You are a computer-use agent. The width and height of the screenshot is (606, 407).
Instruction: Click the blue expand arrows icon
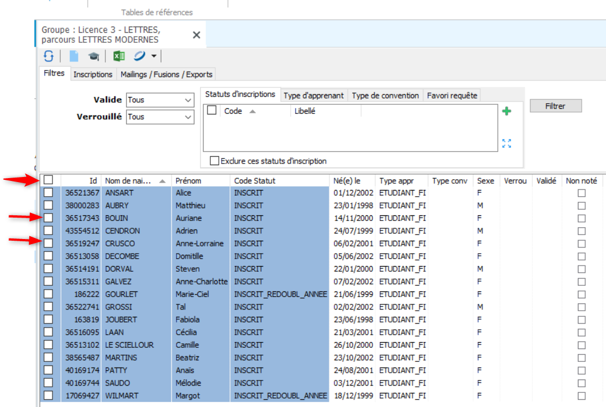click(507, 144)
